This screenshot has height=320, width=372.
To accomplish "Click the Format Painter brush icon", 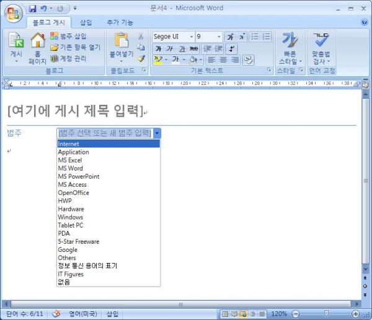I will coord(141,58).
